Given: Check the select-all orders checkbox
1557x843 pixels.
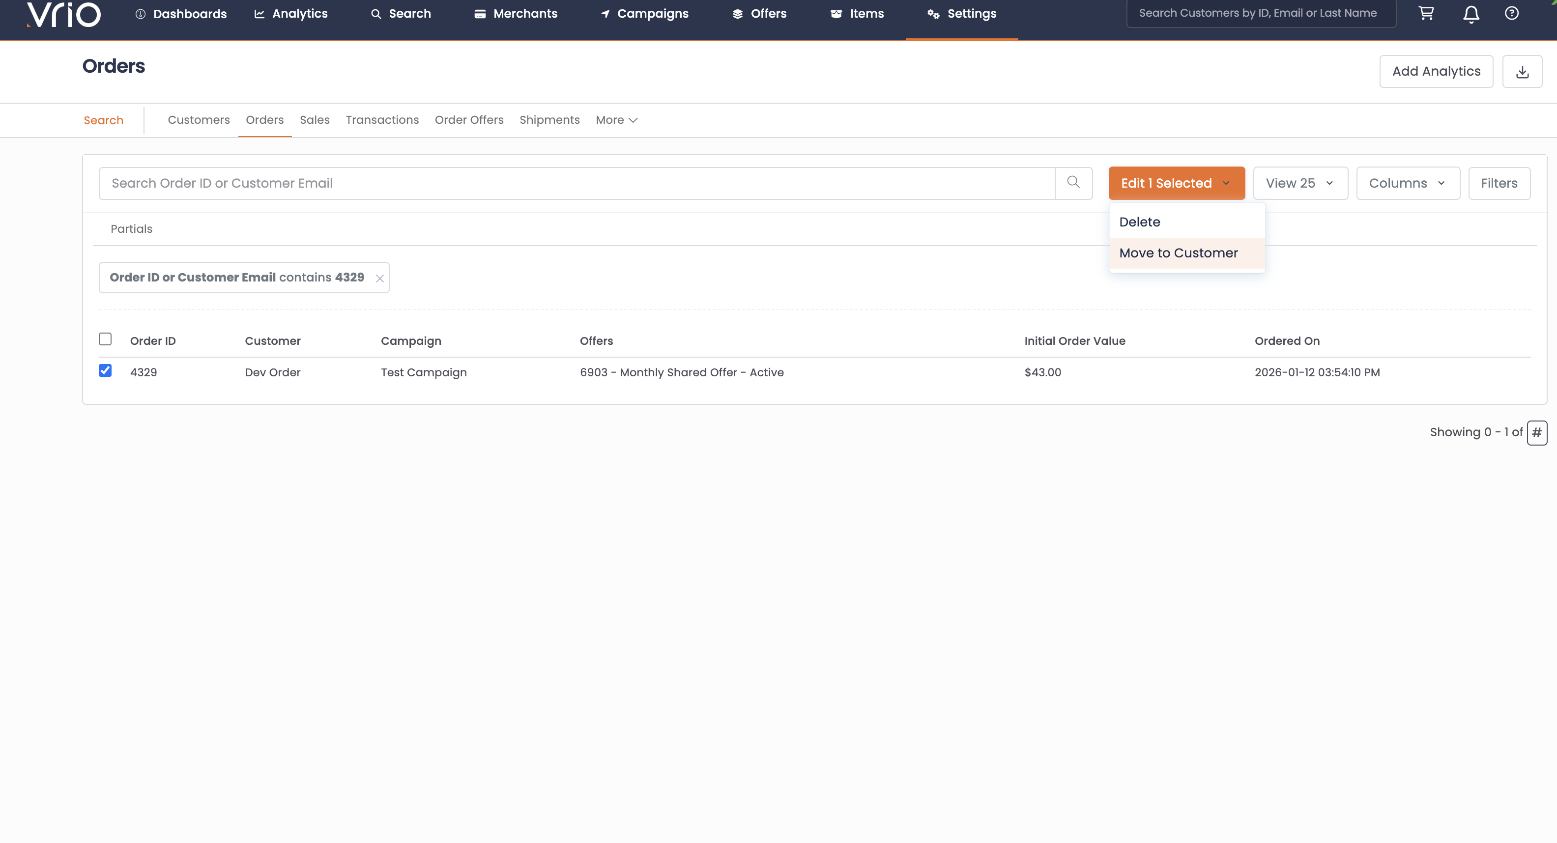Looking at the screenshot, I should 105,339.
